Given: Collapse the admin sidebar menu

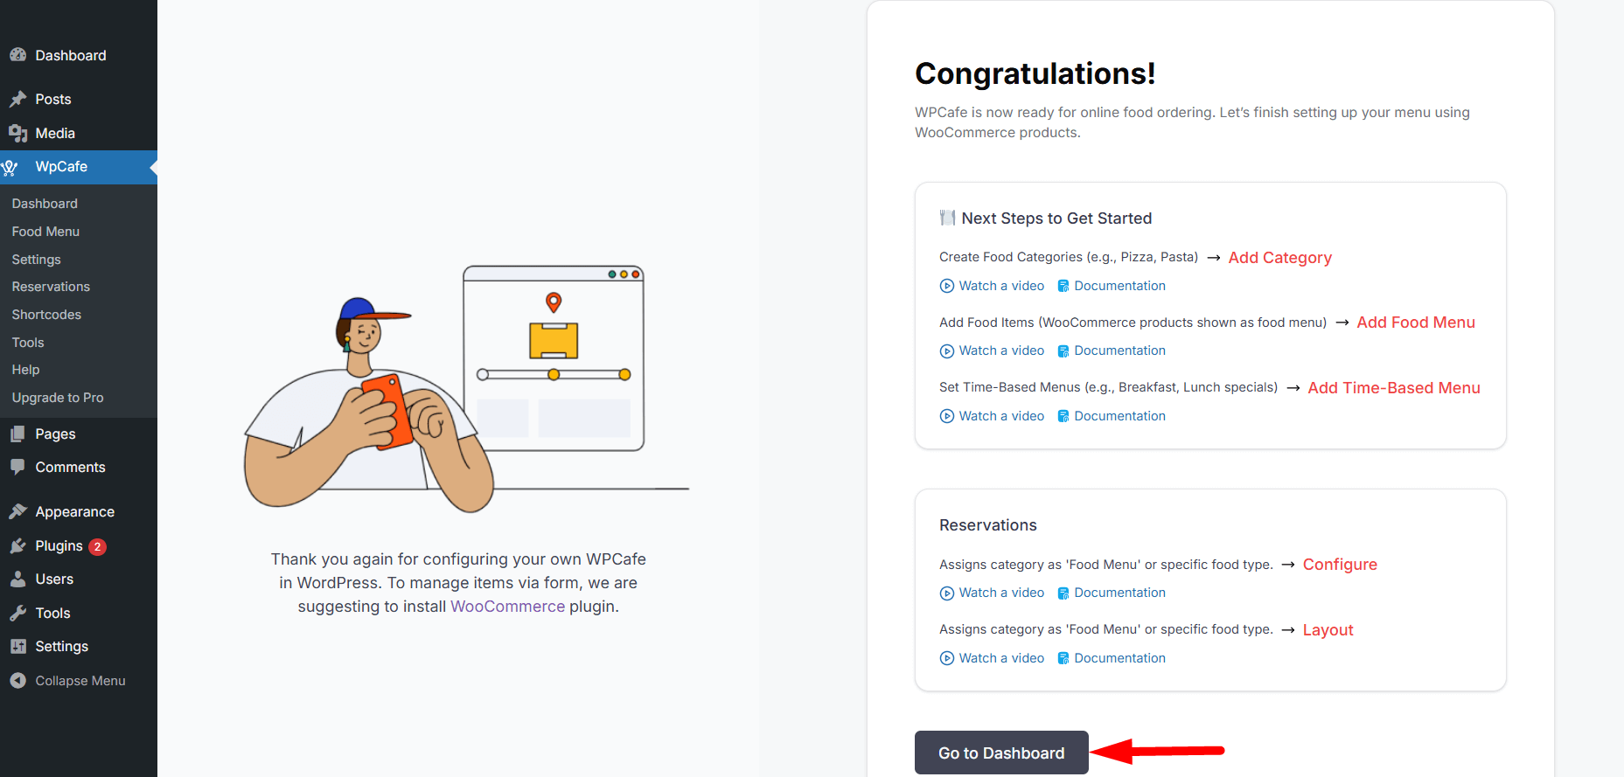Looking at the screenshot, I should point(68,681).
